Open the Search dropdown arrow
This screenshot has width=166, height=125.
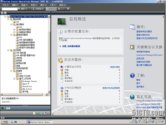[x=30, y=9]
